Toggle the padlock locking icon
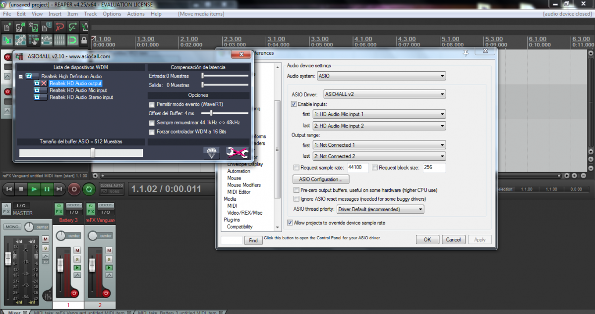The height and width of the screenshot is (314, 595). tap(84, 40)
